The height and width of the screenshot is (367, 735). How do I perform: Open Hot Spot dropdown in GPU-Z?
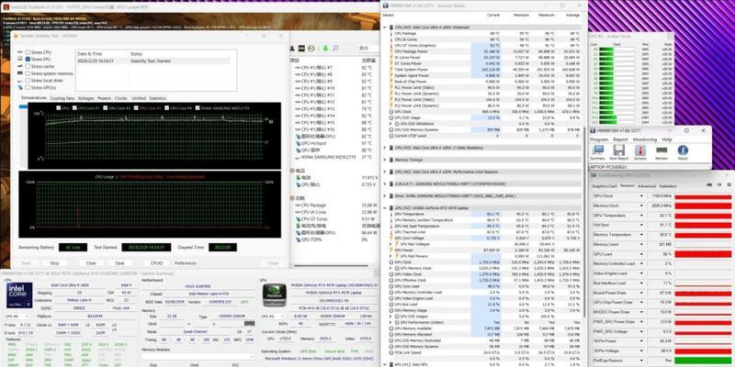coord(641,225)
